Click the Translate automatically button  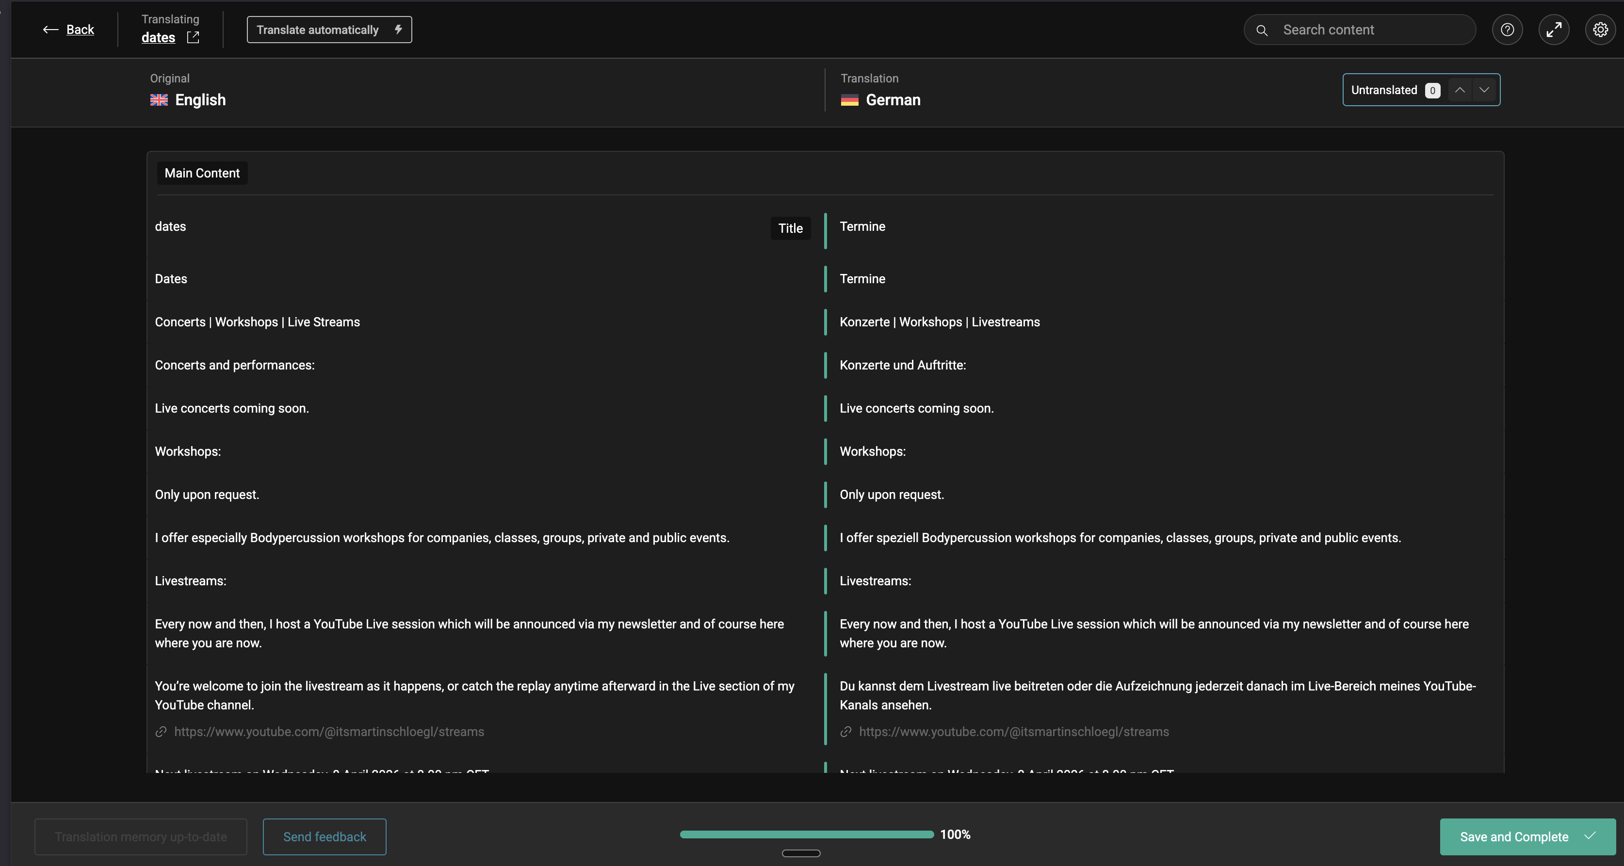tap(318, 30)
